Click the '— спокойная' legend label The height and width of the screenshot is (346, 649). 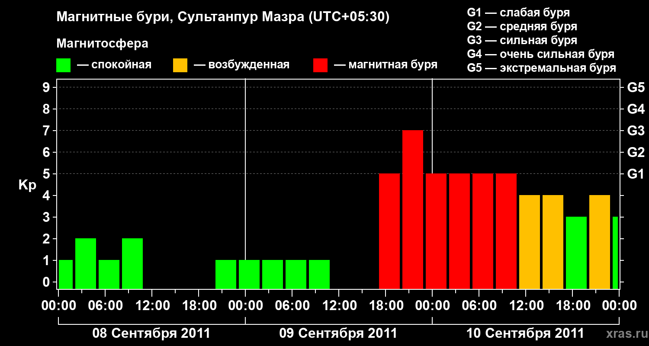click(114, 65)
